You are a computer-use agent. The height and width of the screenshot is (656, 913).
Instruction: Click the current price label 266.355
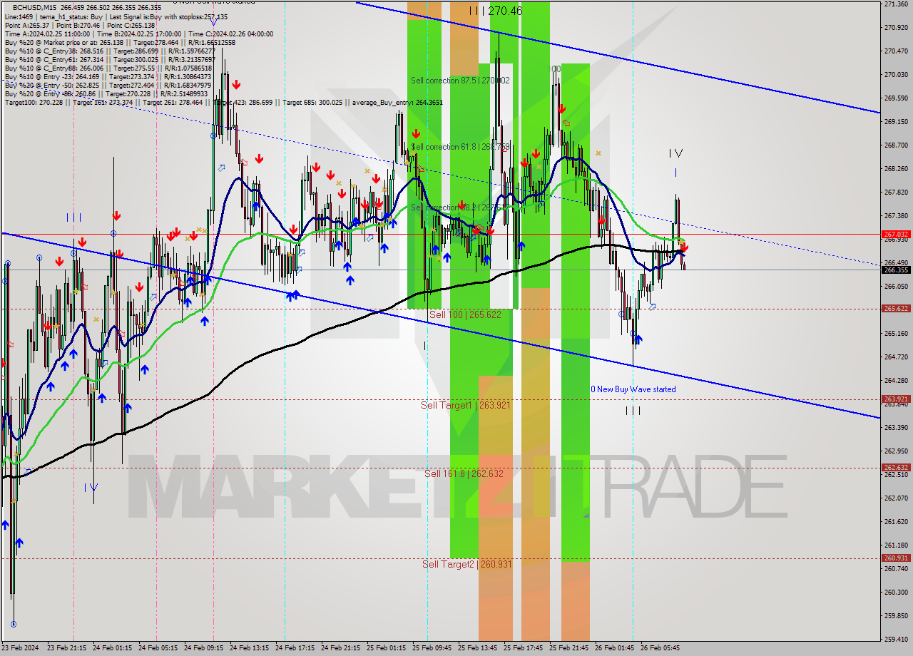pyautogui.click(x=896, y=270)
